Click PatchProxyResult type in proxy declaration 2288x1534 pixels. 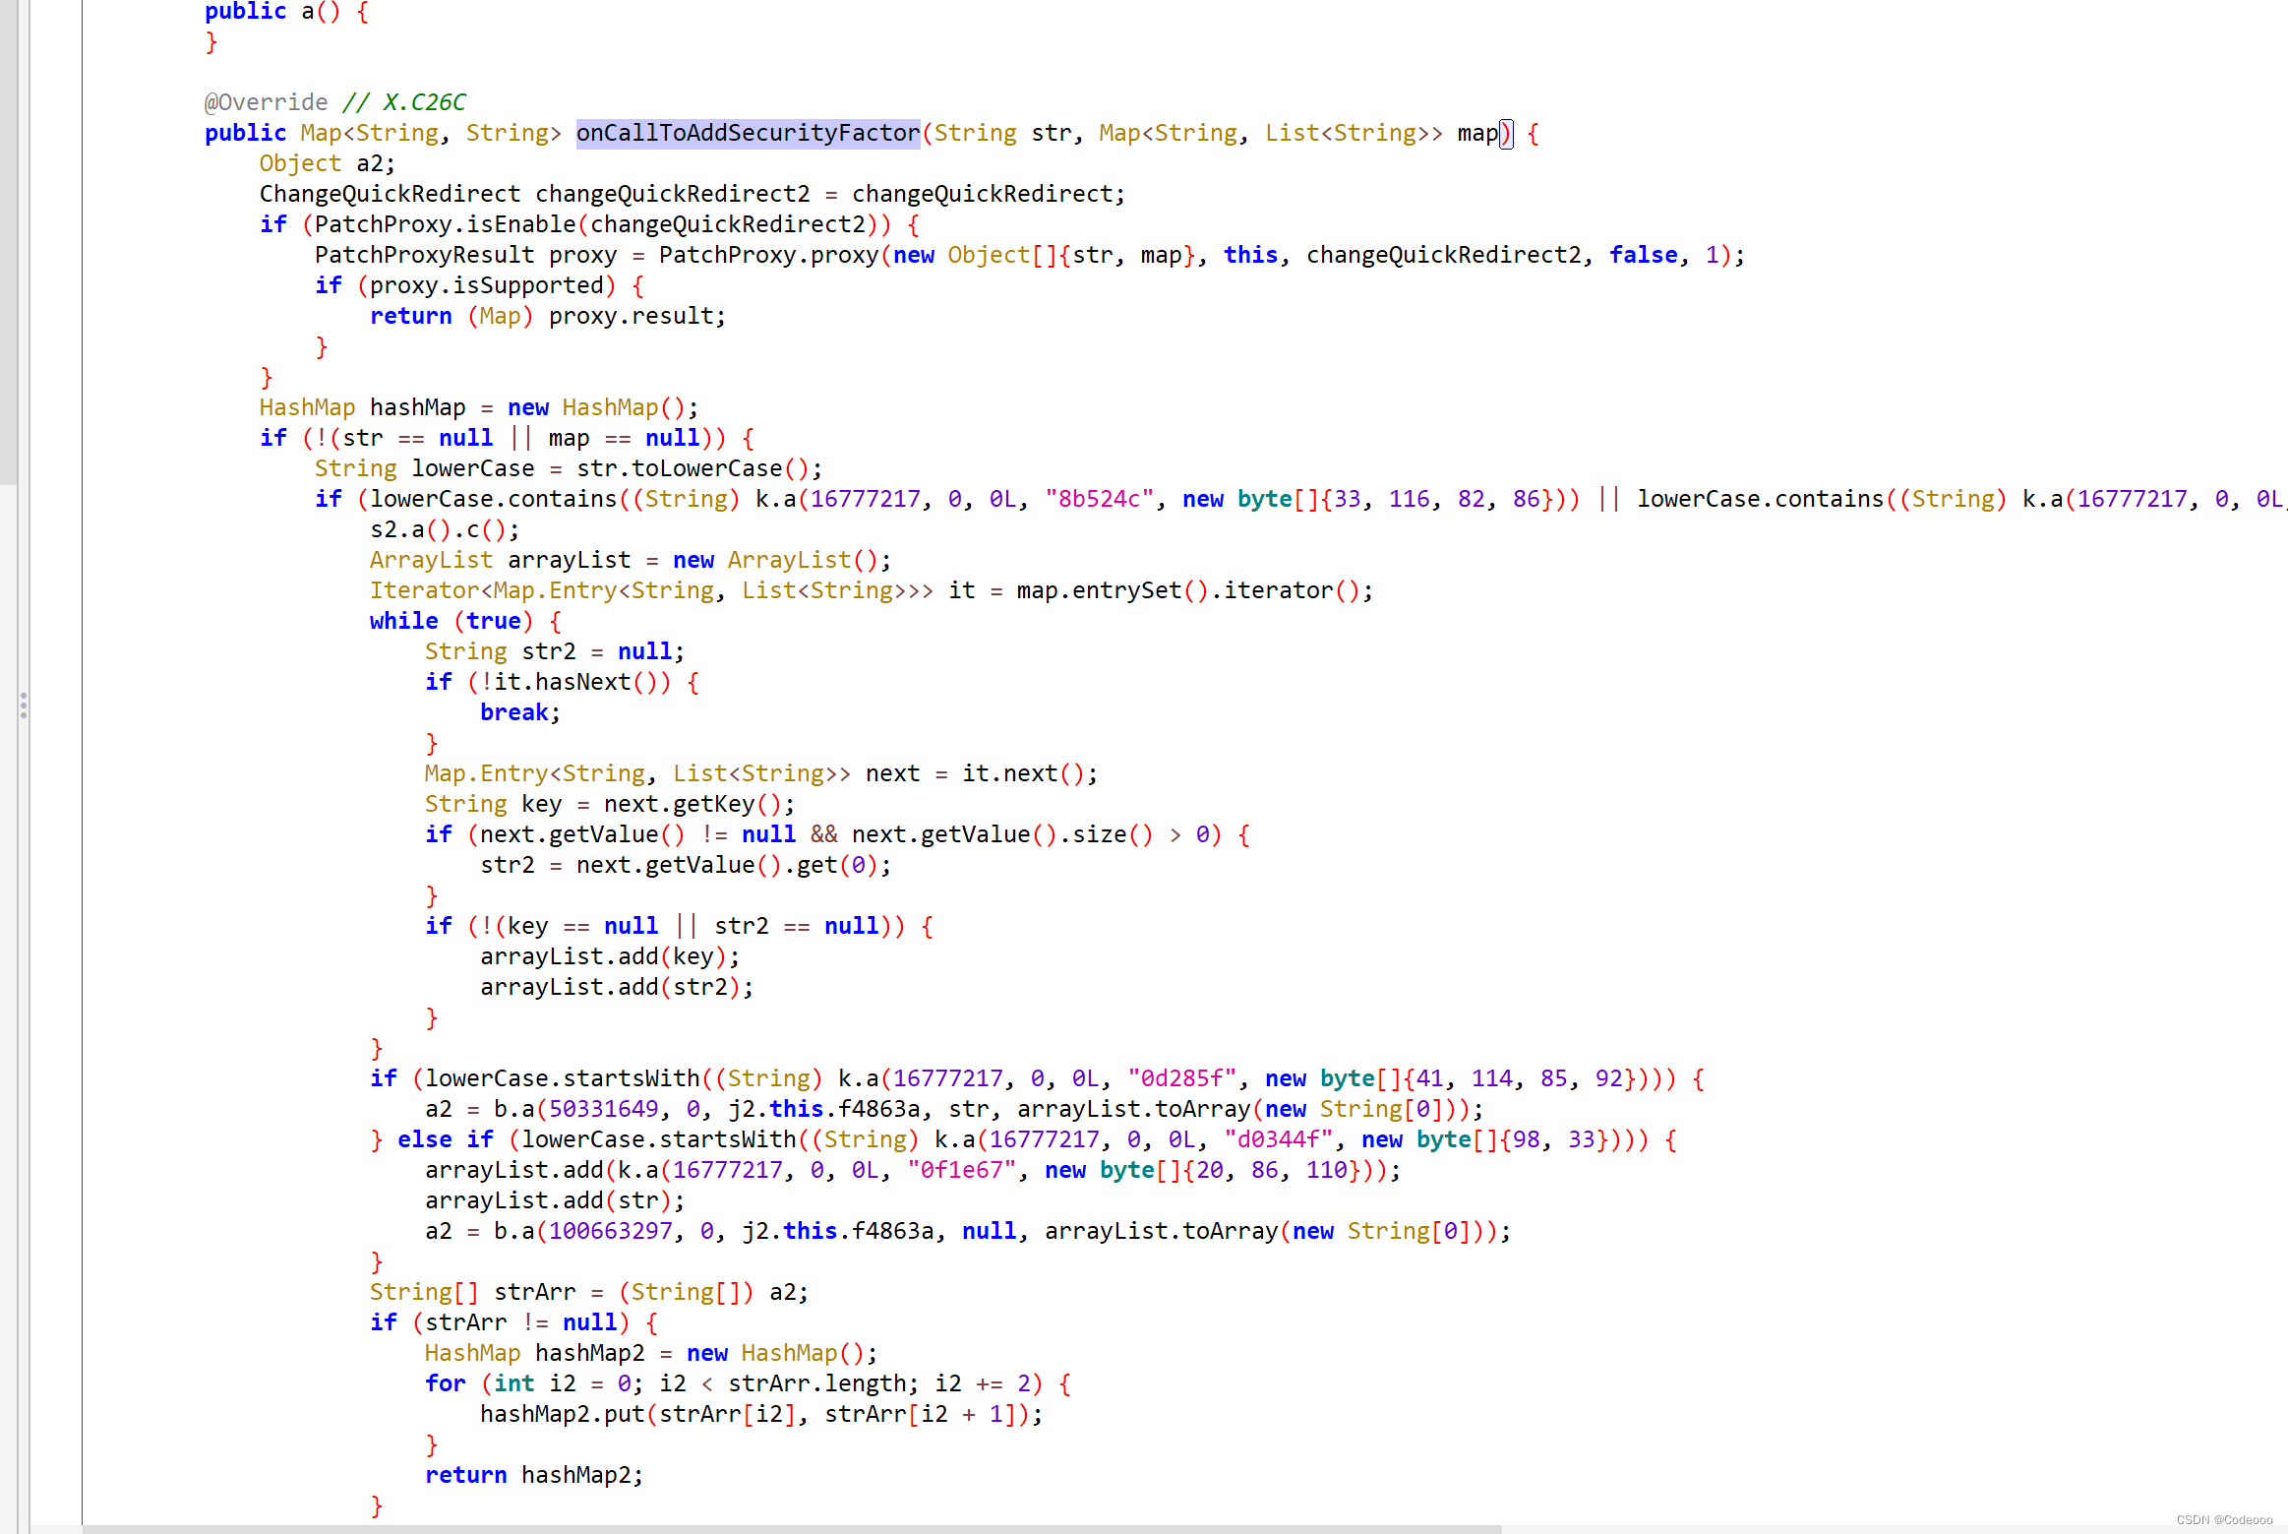pyautogui.click(x=424, y=255)
